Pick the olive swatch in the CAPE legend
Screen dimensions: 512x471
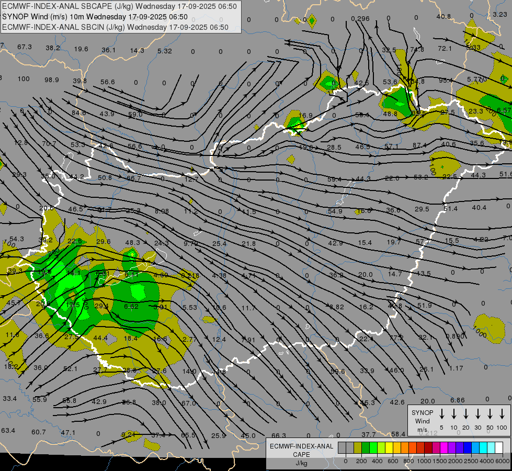(x=358, y=448)
